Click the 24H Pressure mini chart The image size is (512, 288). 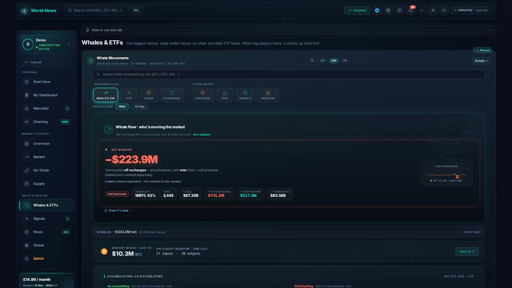pyautogui.click(x=447, y=173)
